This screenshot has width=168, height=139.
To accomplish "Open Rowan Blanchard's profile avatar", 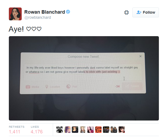I will click(x=15, y=14).
